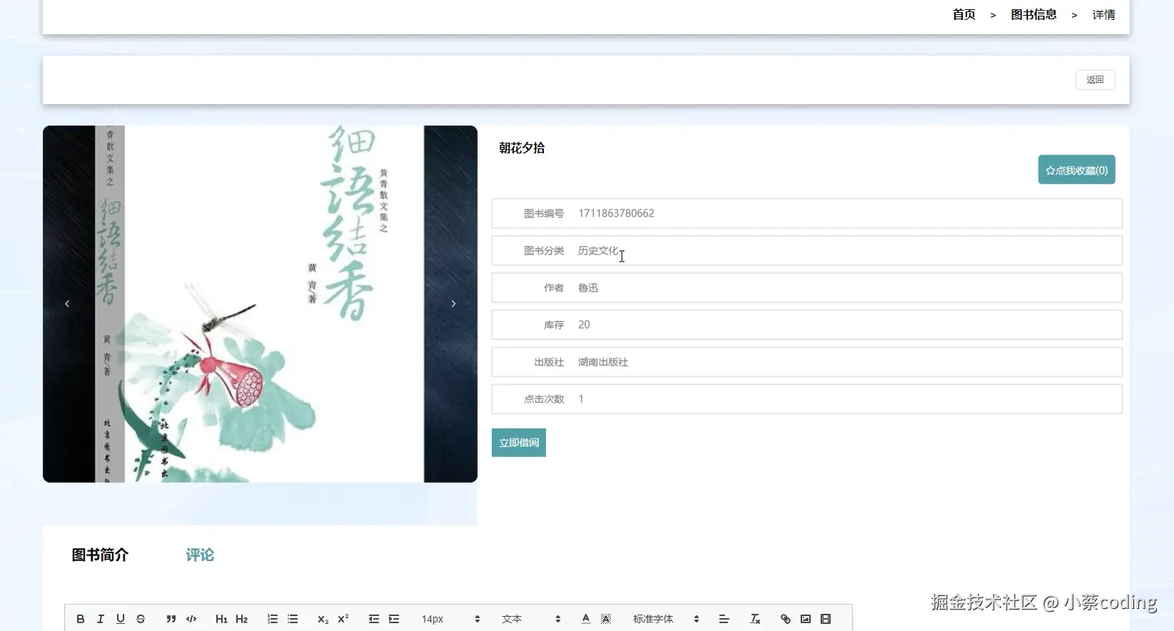Open the text background color picker
The image size is (1174, 631).
pyautogui.click(x=606, y=619)
